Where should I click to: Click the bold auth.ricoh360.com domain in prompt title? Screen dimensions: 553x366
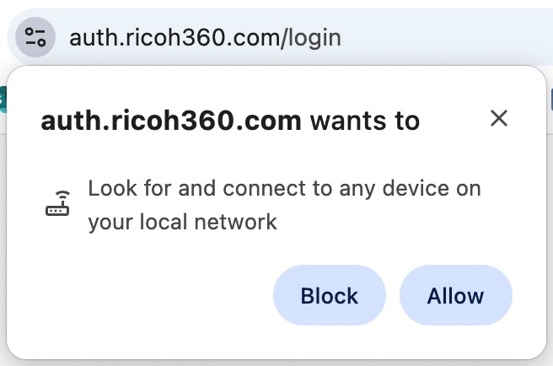170,121
